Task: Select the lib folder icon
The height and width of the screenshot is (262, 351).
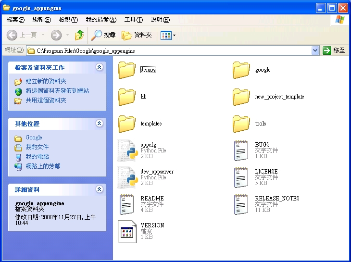Action: (x=127, y=97)
